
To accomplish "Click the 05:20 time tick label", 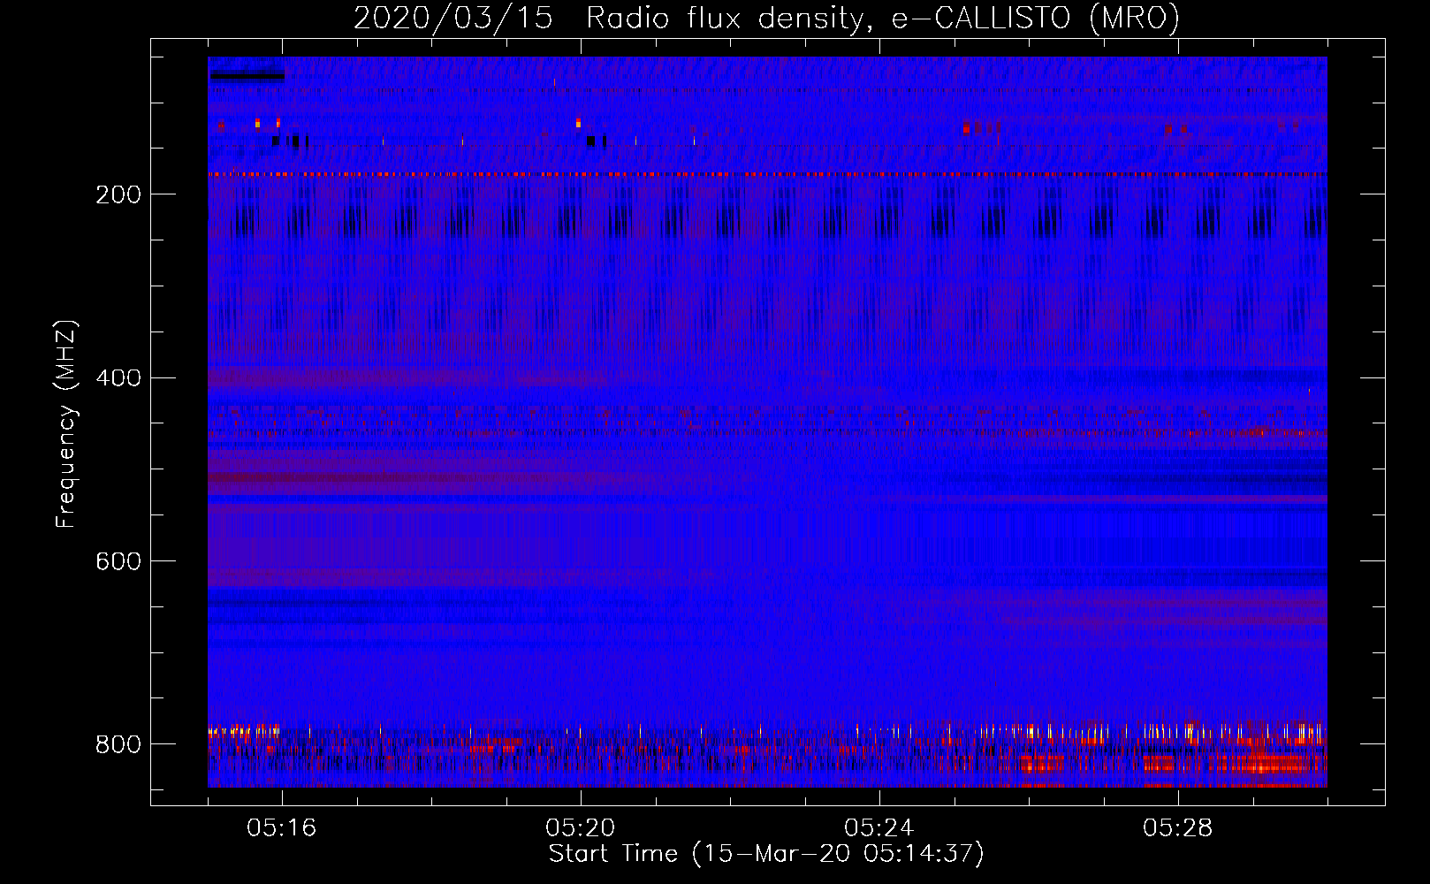I will pyautogui.click(x=581, y=828).
